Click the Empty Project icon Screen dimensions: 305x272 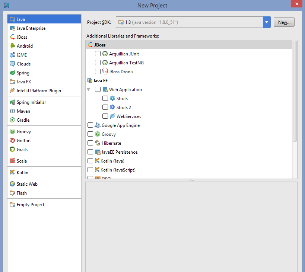[x=12, y=204]
